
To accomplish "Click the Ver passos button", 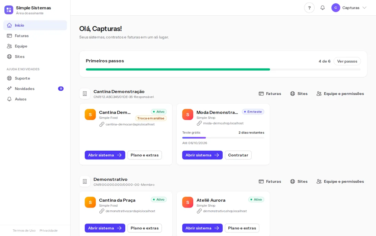I will point(347,61).
